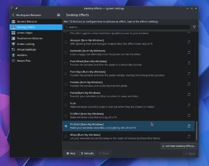Select the Scale radio button
Image resolution: width=209 pixels, height=166 pixels.
click(x=66, y=105)
